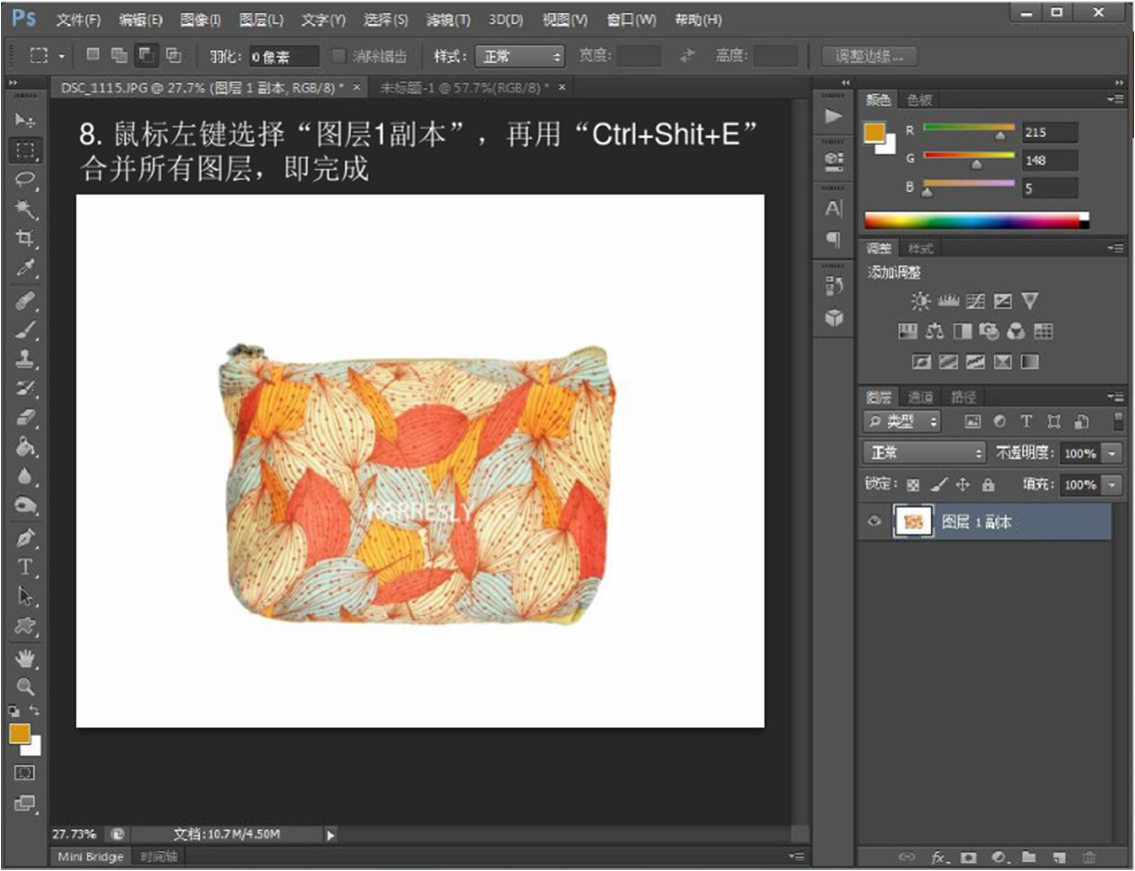
Task: Switch to the 通道 channels tab
Action: pyautogui.click(x=920, y=398)
